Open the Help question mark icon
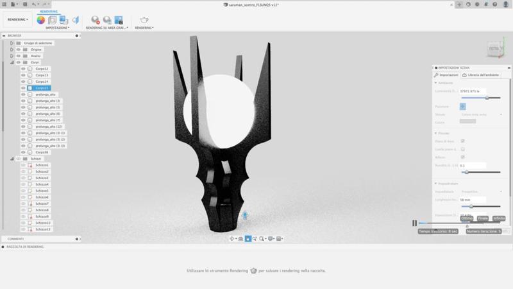The height and width of the screenshot is (289, 513). coord(495,4)
